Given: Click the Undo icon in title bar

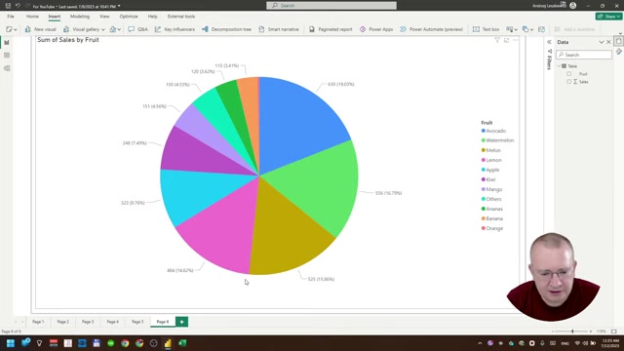Looking at the screenshot, I should coord(18,6).
